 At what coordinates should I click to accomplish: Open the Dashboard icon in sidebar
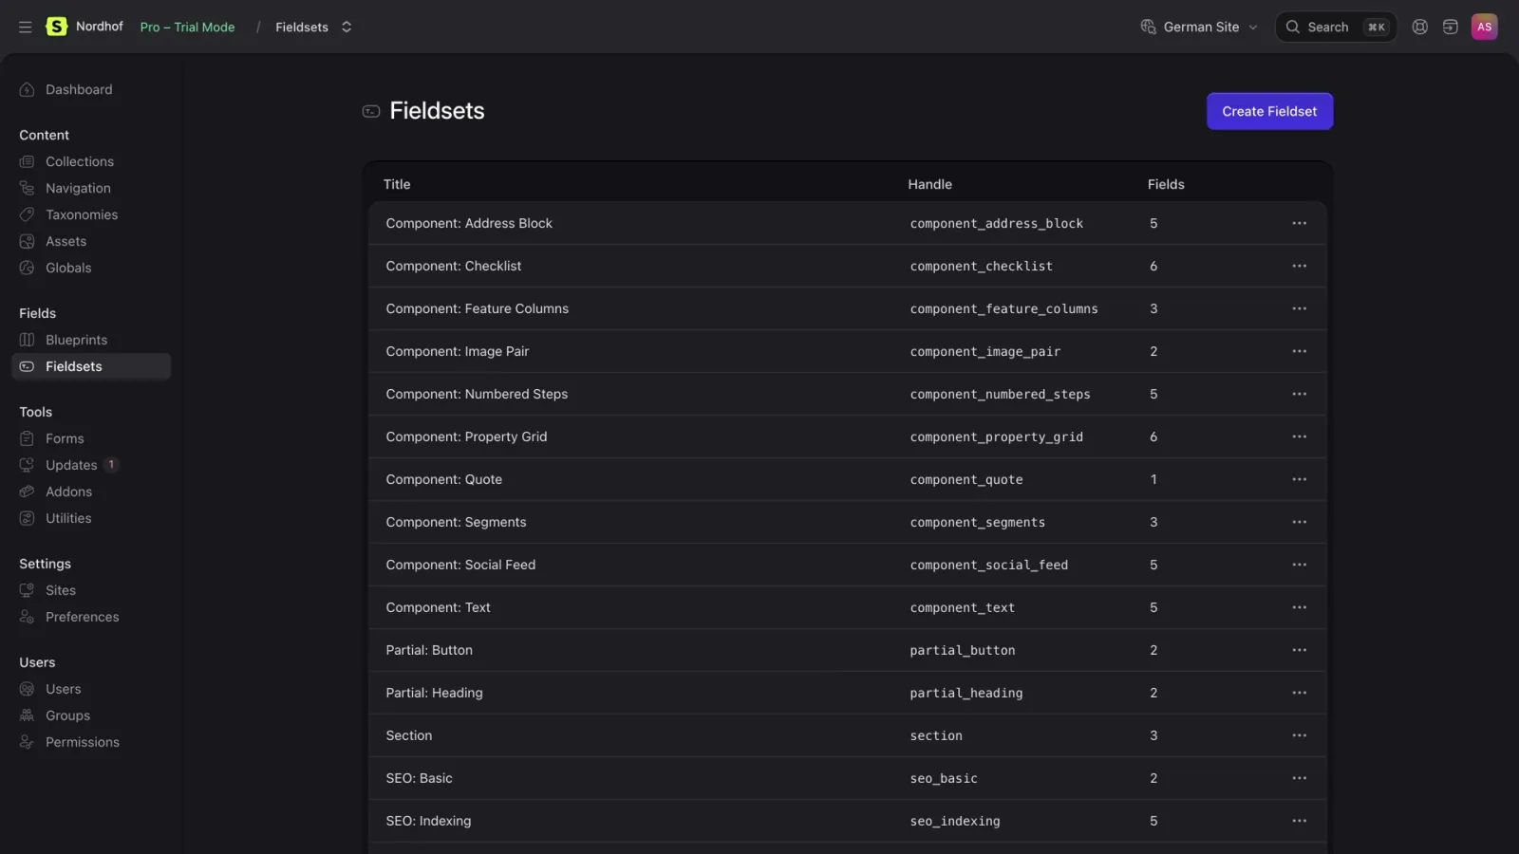[x=27, y=89]
